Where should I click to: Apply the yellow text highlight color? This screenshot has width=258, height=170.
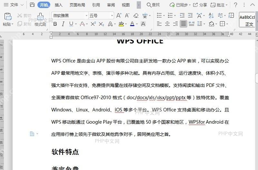[121, 24]
